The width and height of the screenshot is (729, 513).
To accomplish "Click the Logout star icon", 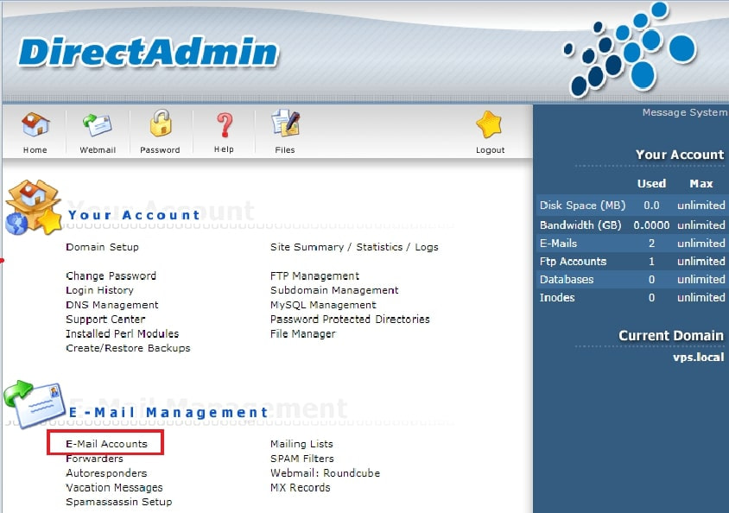I will (489, 124).
